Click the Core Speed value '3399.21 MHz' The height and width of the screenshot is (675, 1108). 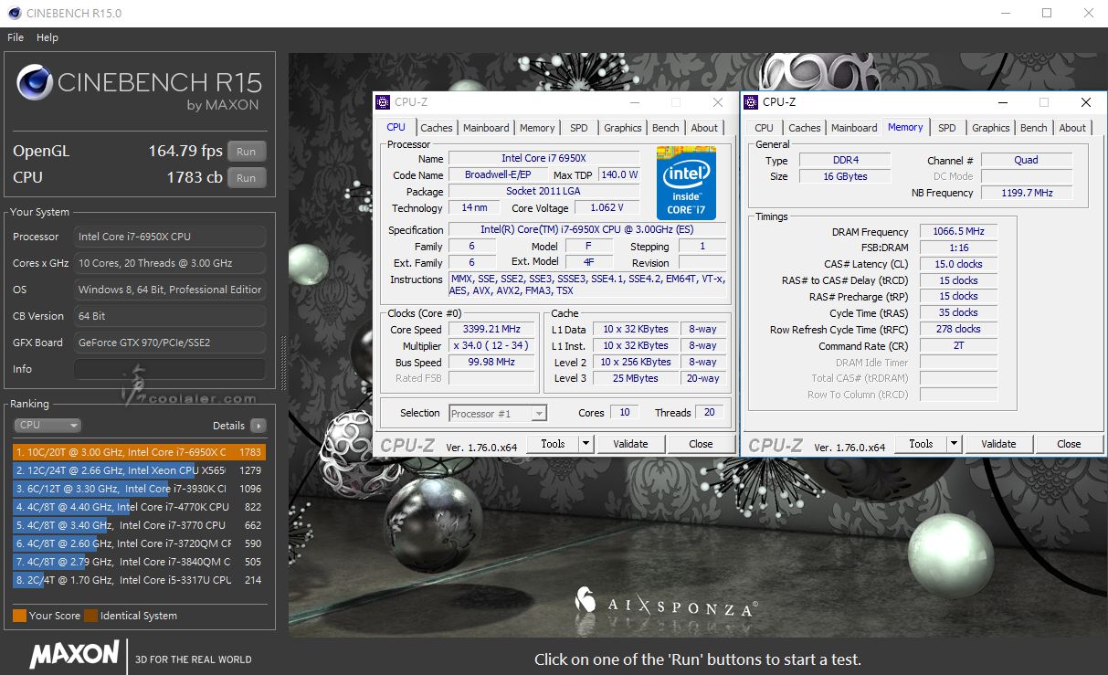click(x=492, y=330)
